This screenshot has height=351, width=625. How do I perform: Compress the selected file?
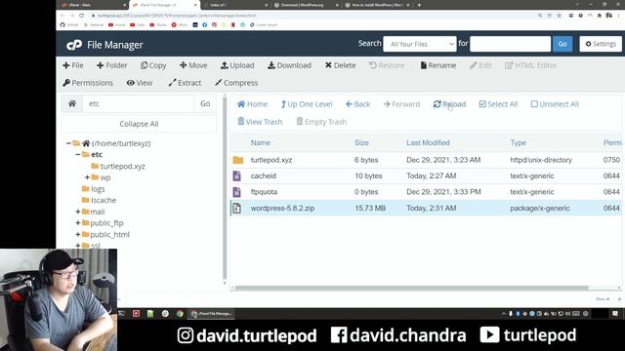click(x=236, y=83)
